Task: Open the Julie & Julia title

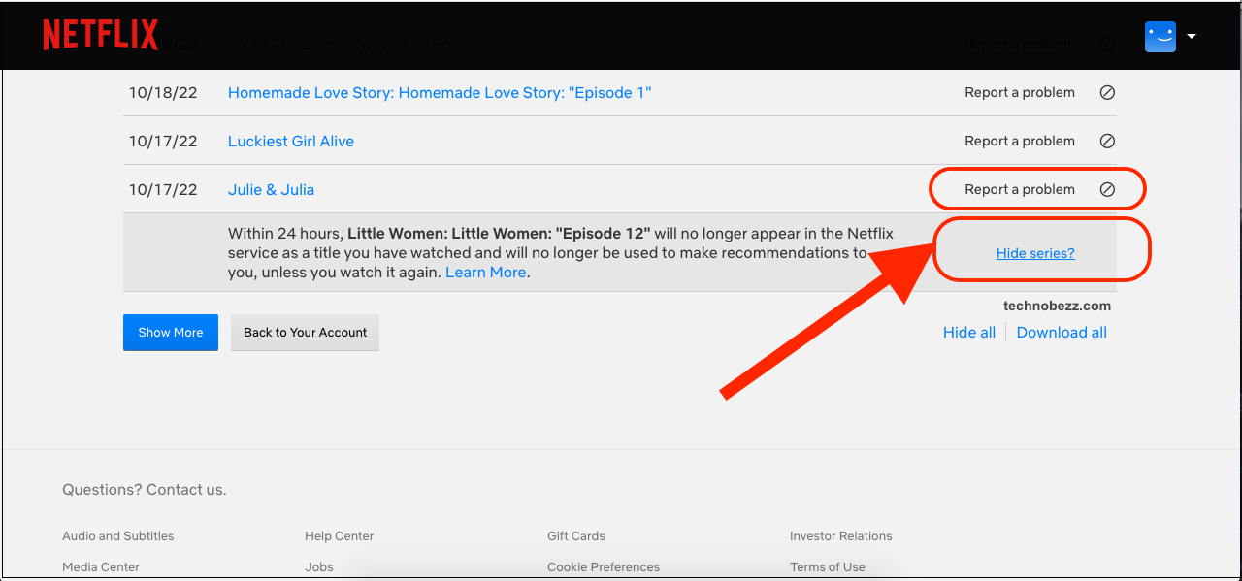Action: click(271, 190)
